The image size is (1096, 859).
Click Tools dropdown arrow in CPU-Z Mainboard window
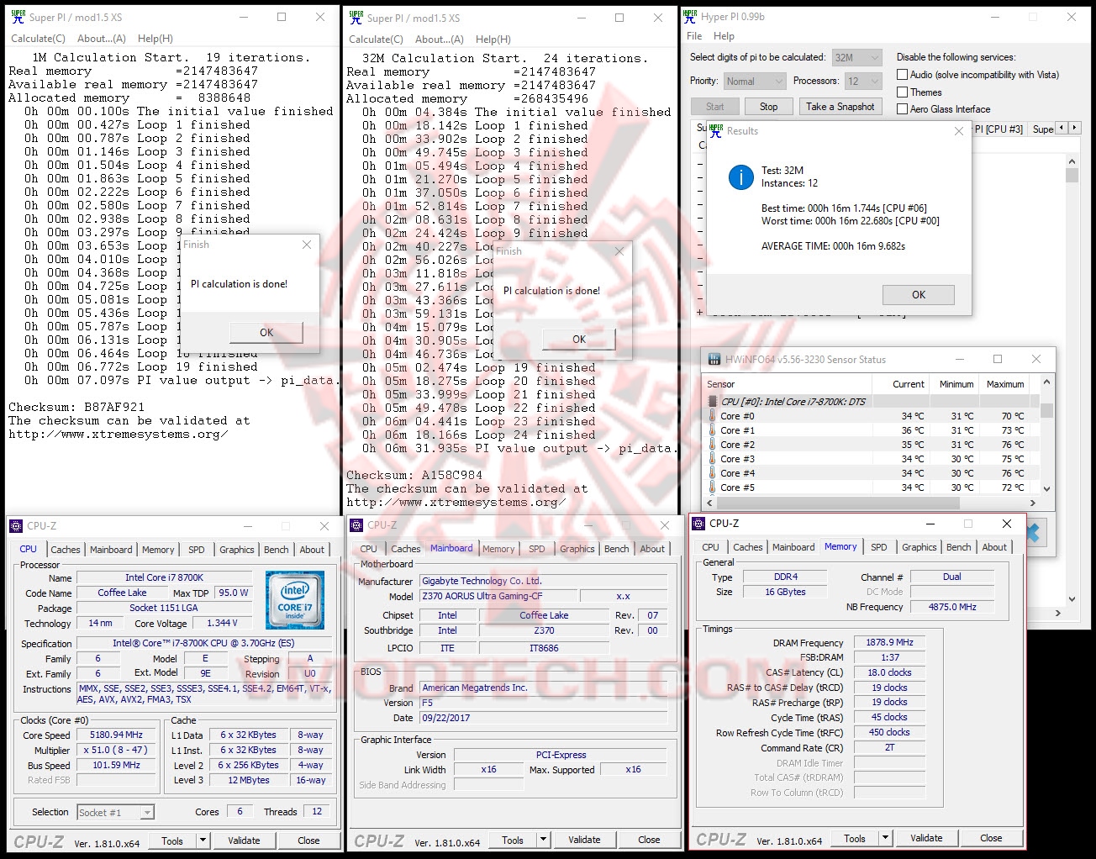pyautogui.click(x=543, y=840)
